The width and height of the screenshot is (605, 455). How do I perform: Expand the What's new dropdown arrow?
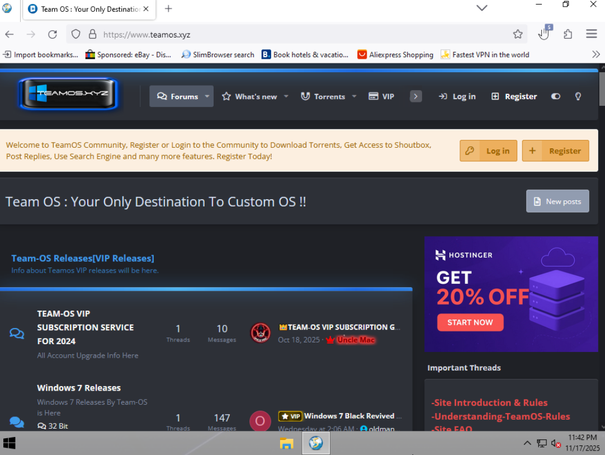(286, 96)
